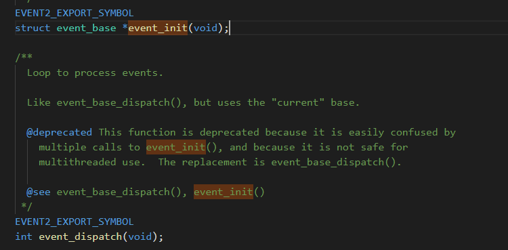Click the @deprecated tag
The width and height of the screenshot is (508, 250).
(60, 132)
